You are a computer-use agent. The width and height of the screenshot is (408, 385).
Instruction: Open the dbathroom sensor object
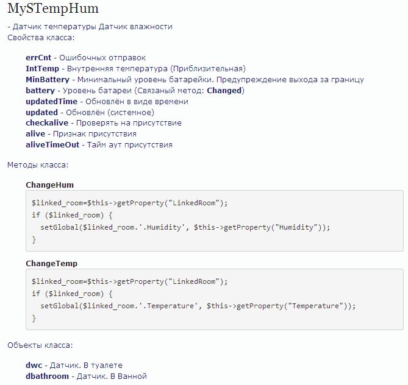coord(47,376)
